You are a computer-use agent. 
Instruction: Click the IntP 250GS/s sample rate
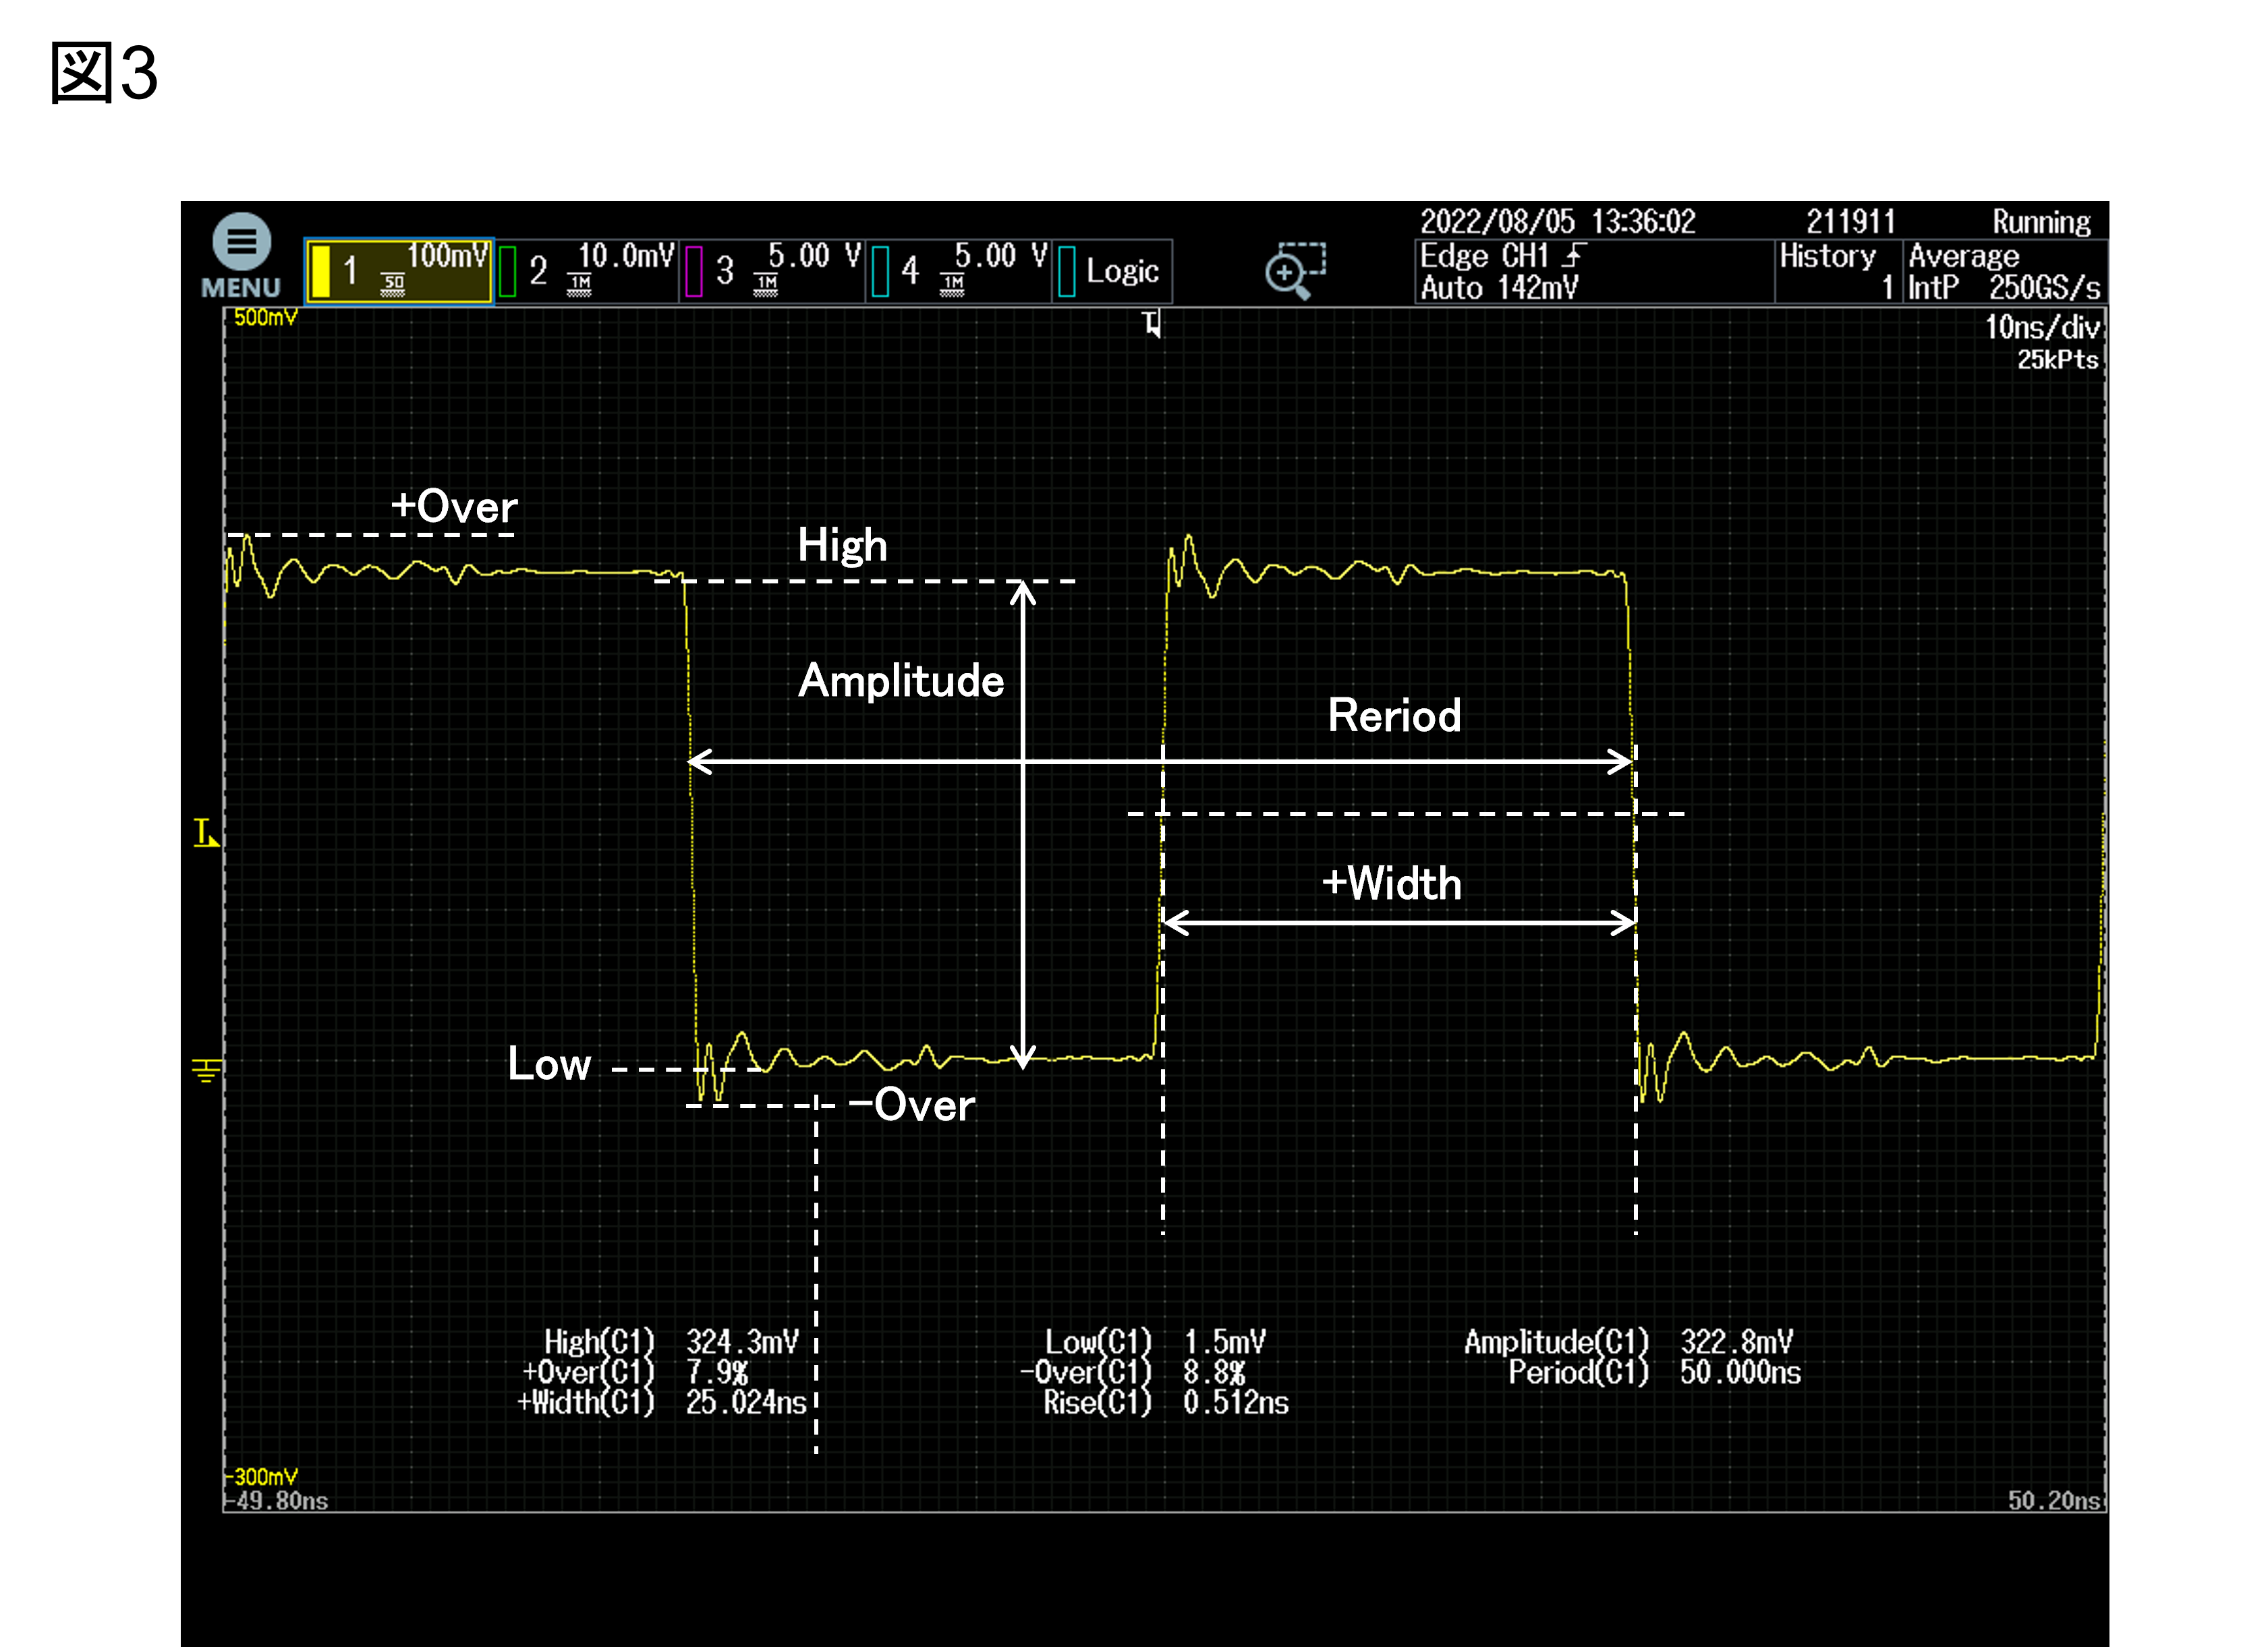click(2004, 288)
